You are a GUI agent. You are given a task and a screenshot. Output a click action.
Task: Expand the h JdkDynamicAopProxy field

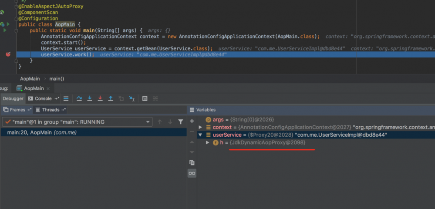207,143
